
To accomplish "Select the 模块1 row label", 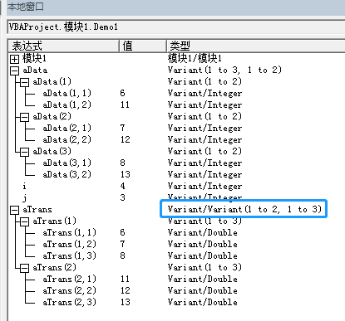I will coord(34,58).
